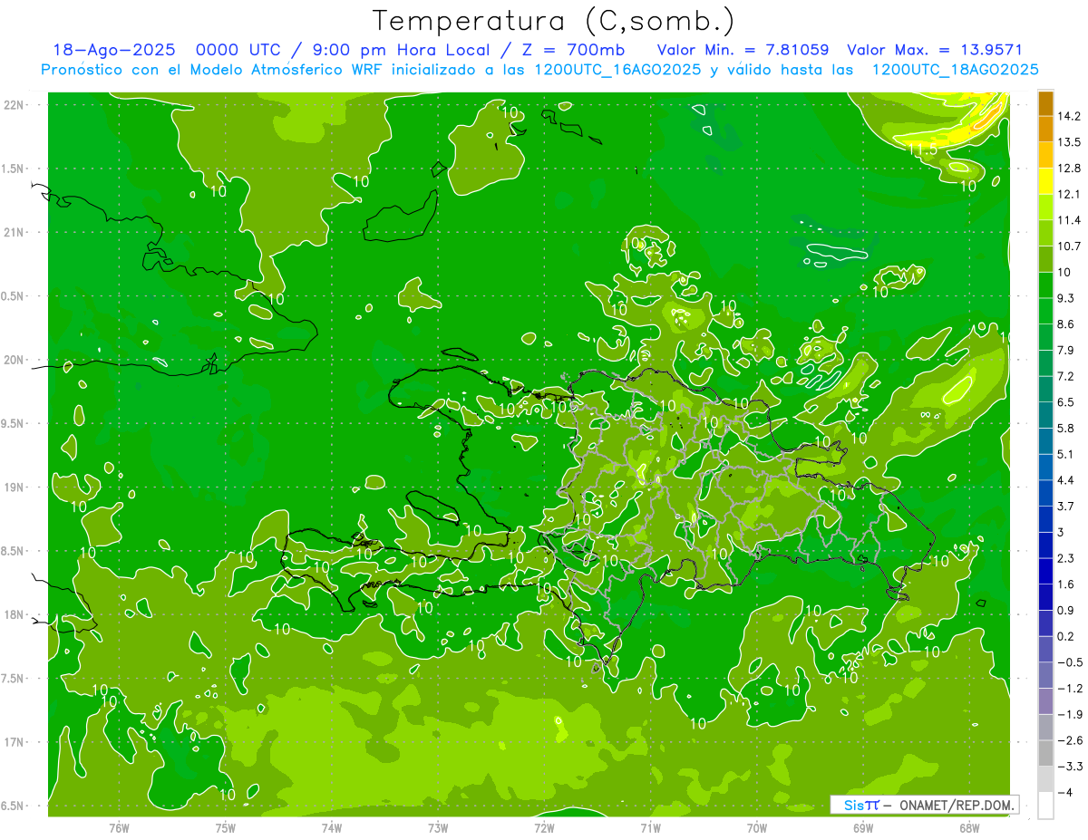The image size is (1088, 840).
Task: Click the blue swatch between 3 and 3.7
Action: [x=1045, y=519]
